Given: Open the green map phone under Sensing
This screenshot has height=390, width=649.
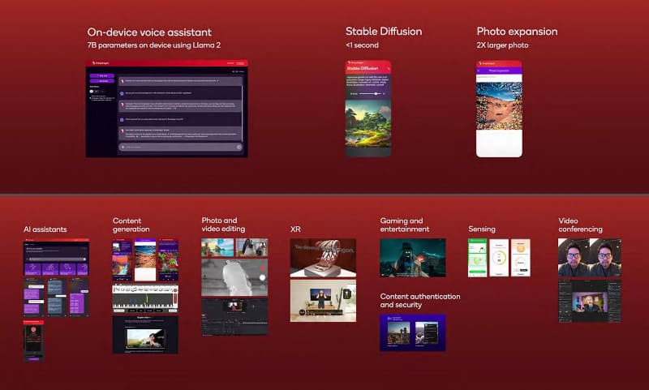Looking at the screenshot, I should click(x=478, y=258).
